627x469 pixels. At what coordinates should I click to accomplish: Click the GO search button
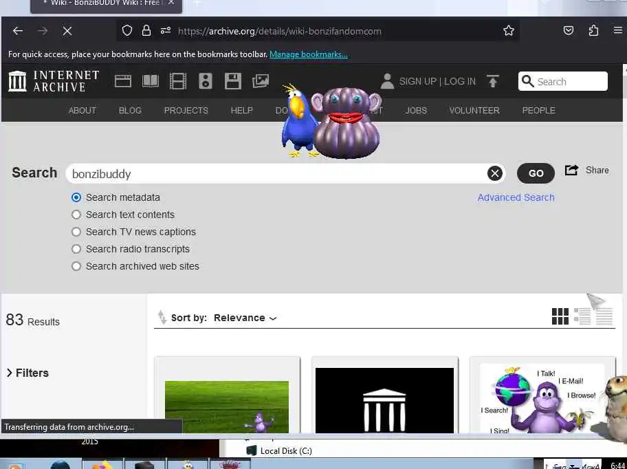coord(536,173)
